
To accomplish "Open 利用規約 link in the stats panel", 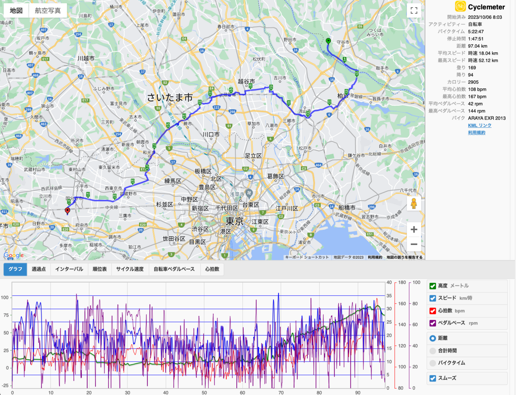I will (476, 133).
